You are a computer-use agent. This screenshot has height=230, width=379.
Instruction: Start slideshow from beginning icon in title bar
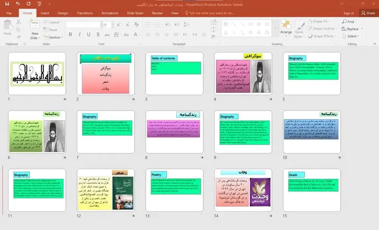[x=39, y=4]
